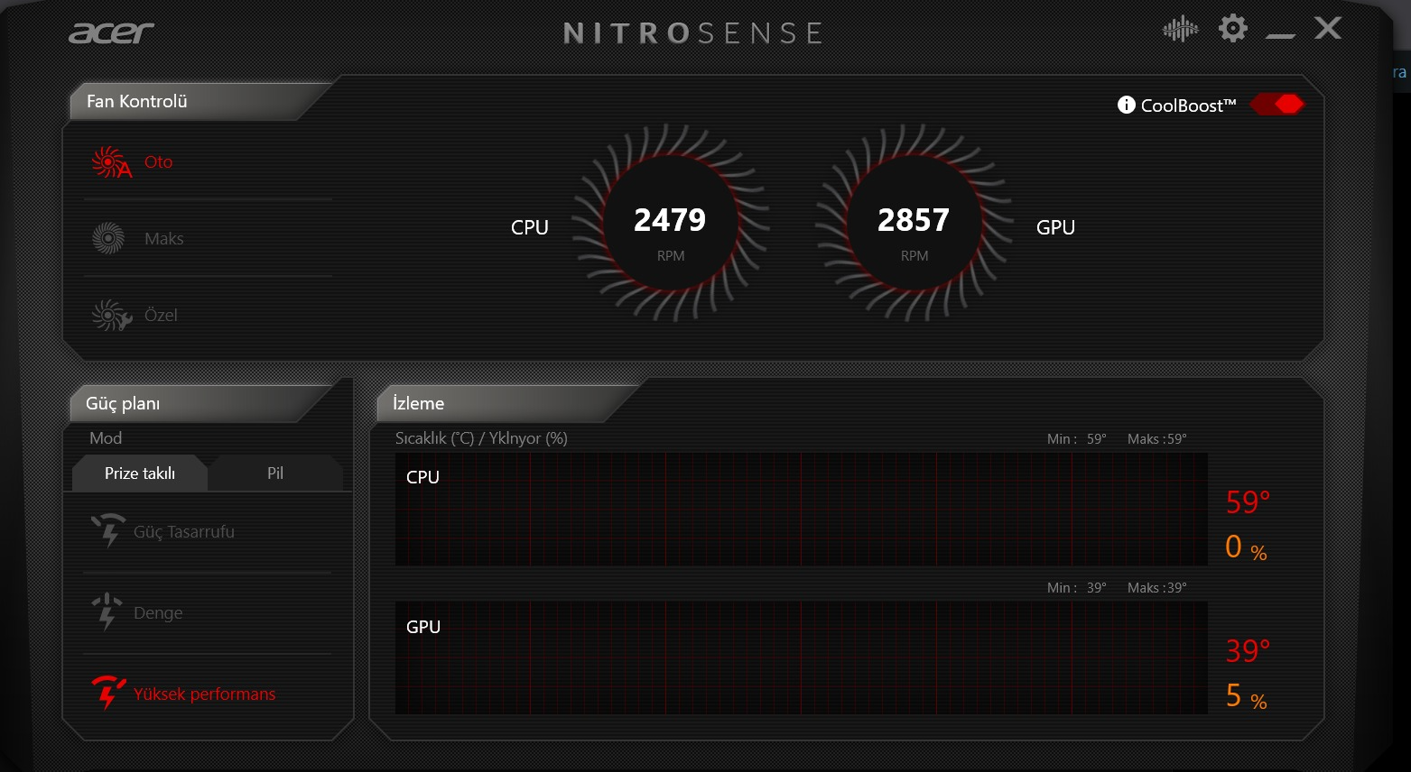Viewport: 1411px width, 772px height.
Task: Click the CPU 0 % load value
Action: 1246,547
